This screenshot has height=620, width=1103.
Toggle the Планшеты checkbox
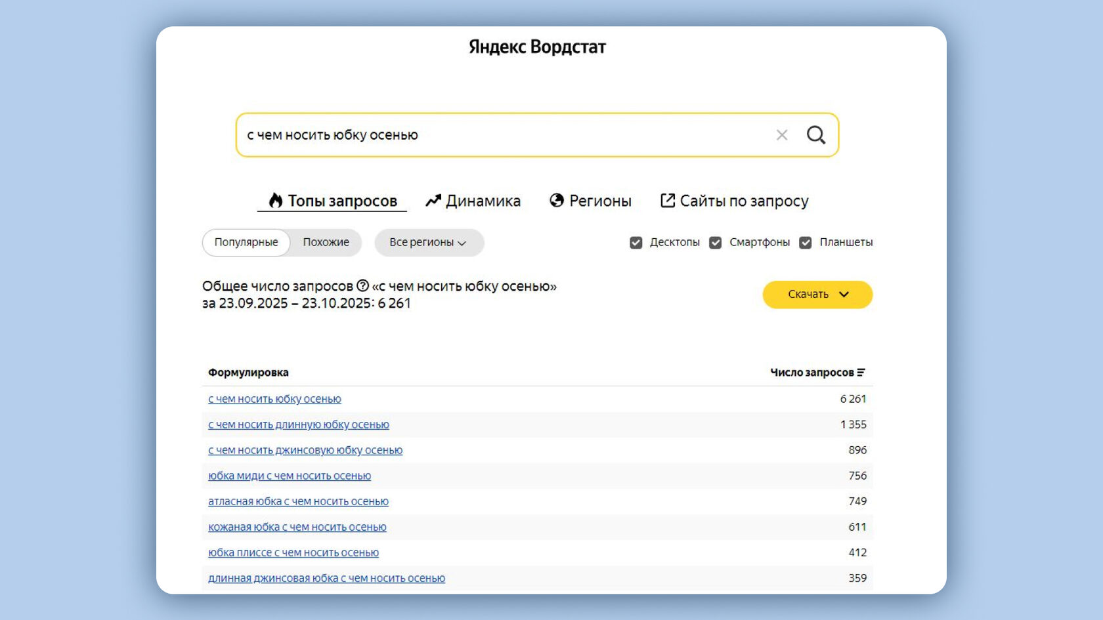tap(806, 243)
